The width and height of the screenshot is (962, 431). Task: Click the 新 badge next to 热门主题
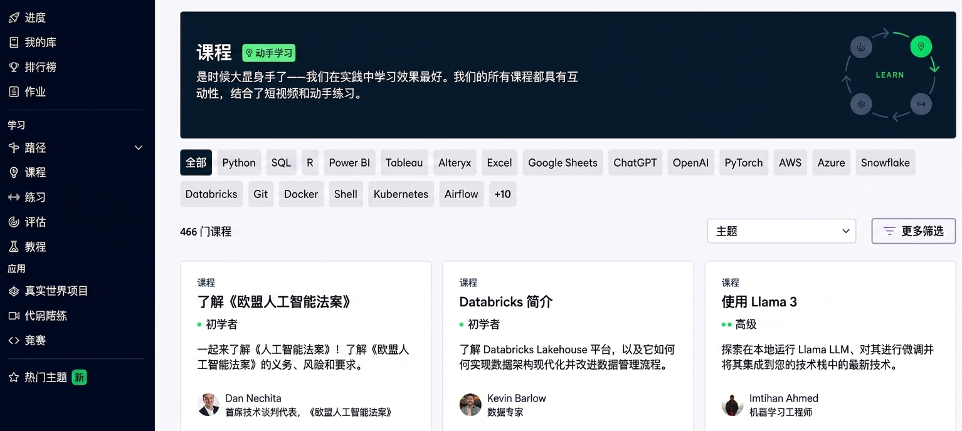79,377
